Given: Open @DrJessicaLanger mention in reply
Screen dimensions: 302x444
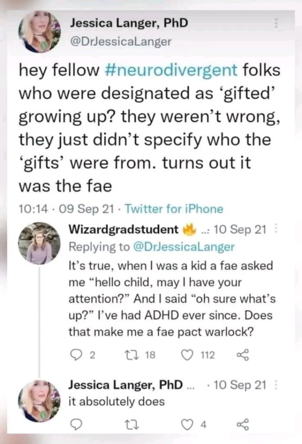Looking at the screenshot, I should [x=184, y=247].
